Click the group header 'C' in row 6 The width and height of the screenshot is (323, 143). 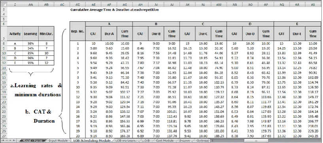tap(203, 24)
